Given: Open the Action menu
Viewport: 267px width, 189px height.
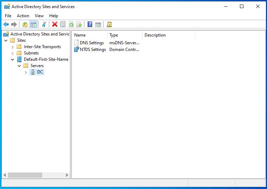Looking at the screenshot, I should coord(23,16).
